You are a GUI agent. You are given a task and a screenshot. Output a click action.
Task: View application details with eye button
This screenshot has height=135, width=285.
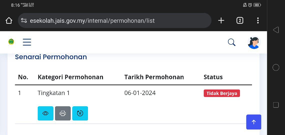point(45,113)
